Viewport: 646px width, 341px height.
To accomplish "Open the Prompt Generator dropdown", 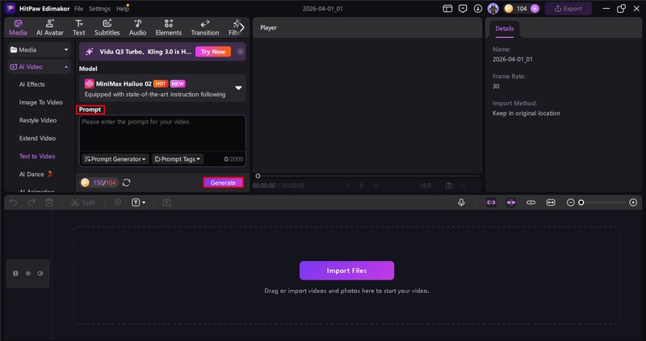I will click(115, 159).
